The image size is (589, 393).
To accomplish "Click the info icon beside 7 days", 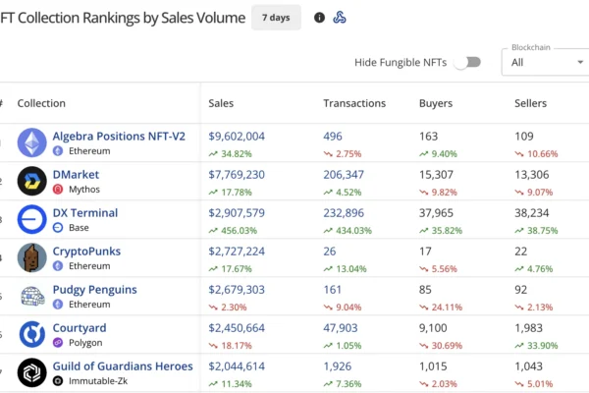I will [x=319, y=18].
